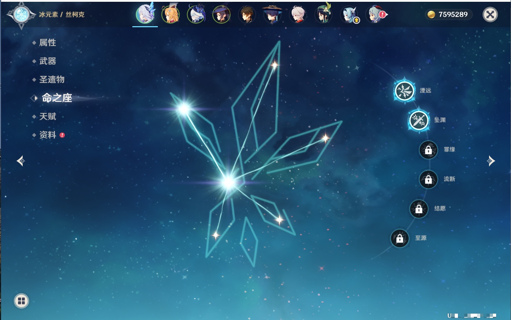Select the locked 结愿 constellation node

pyautogui.click(x=419, y=209)
